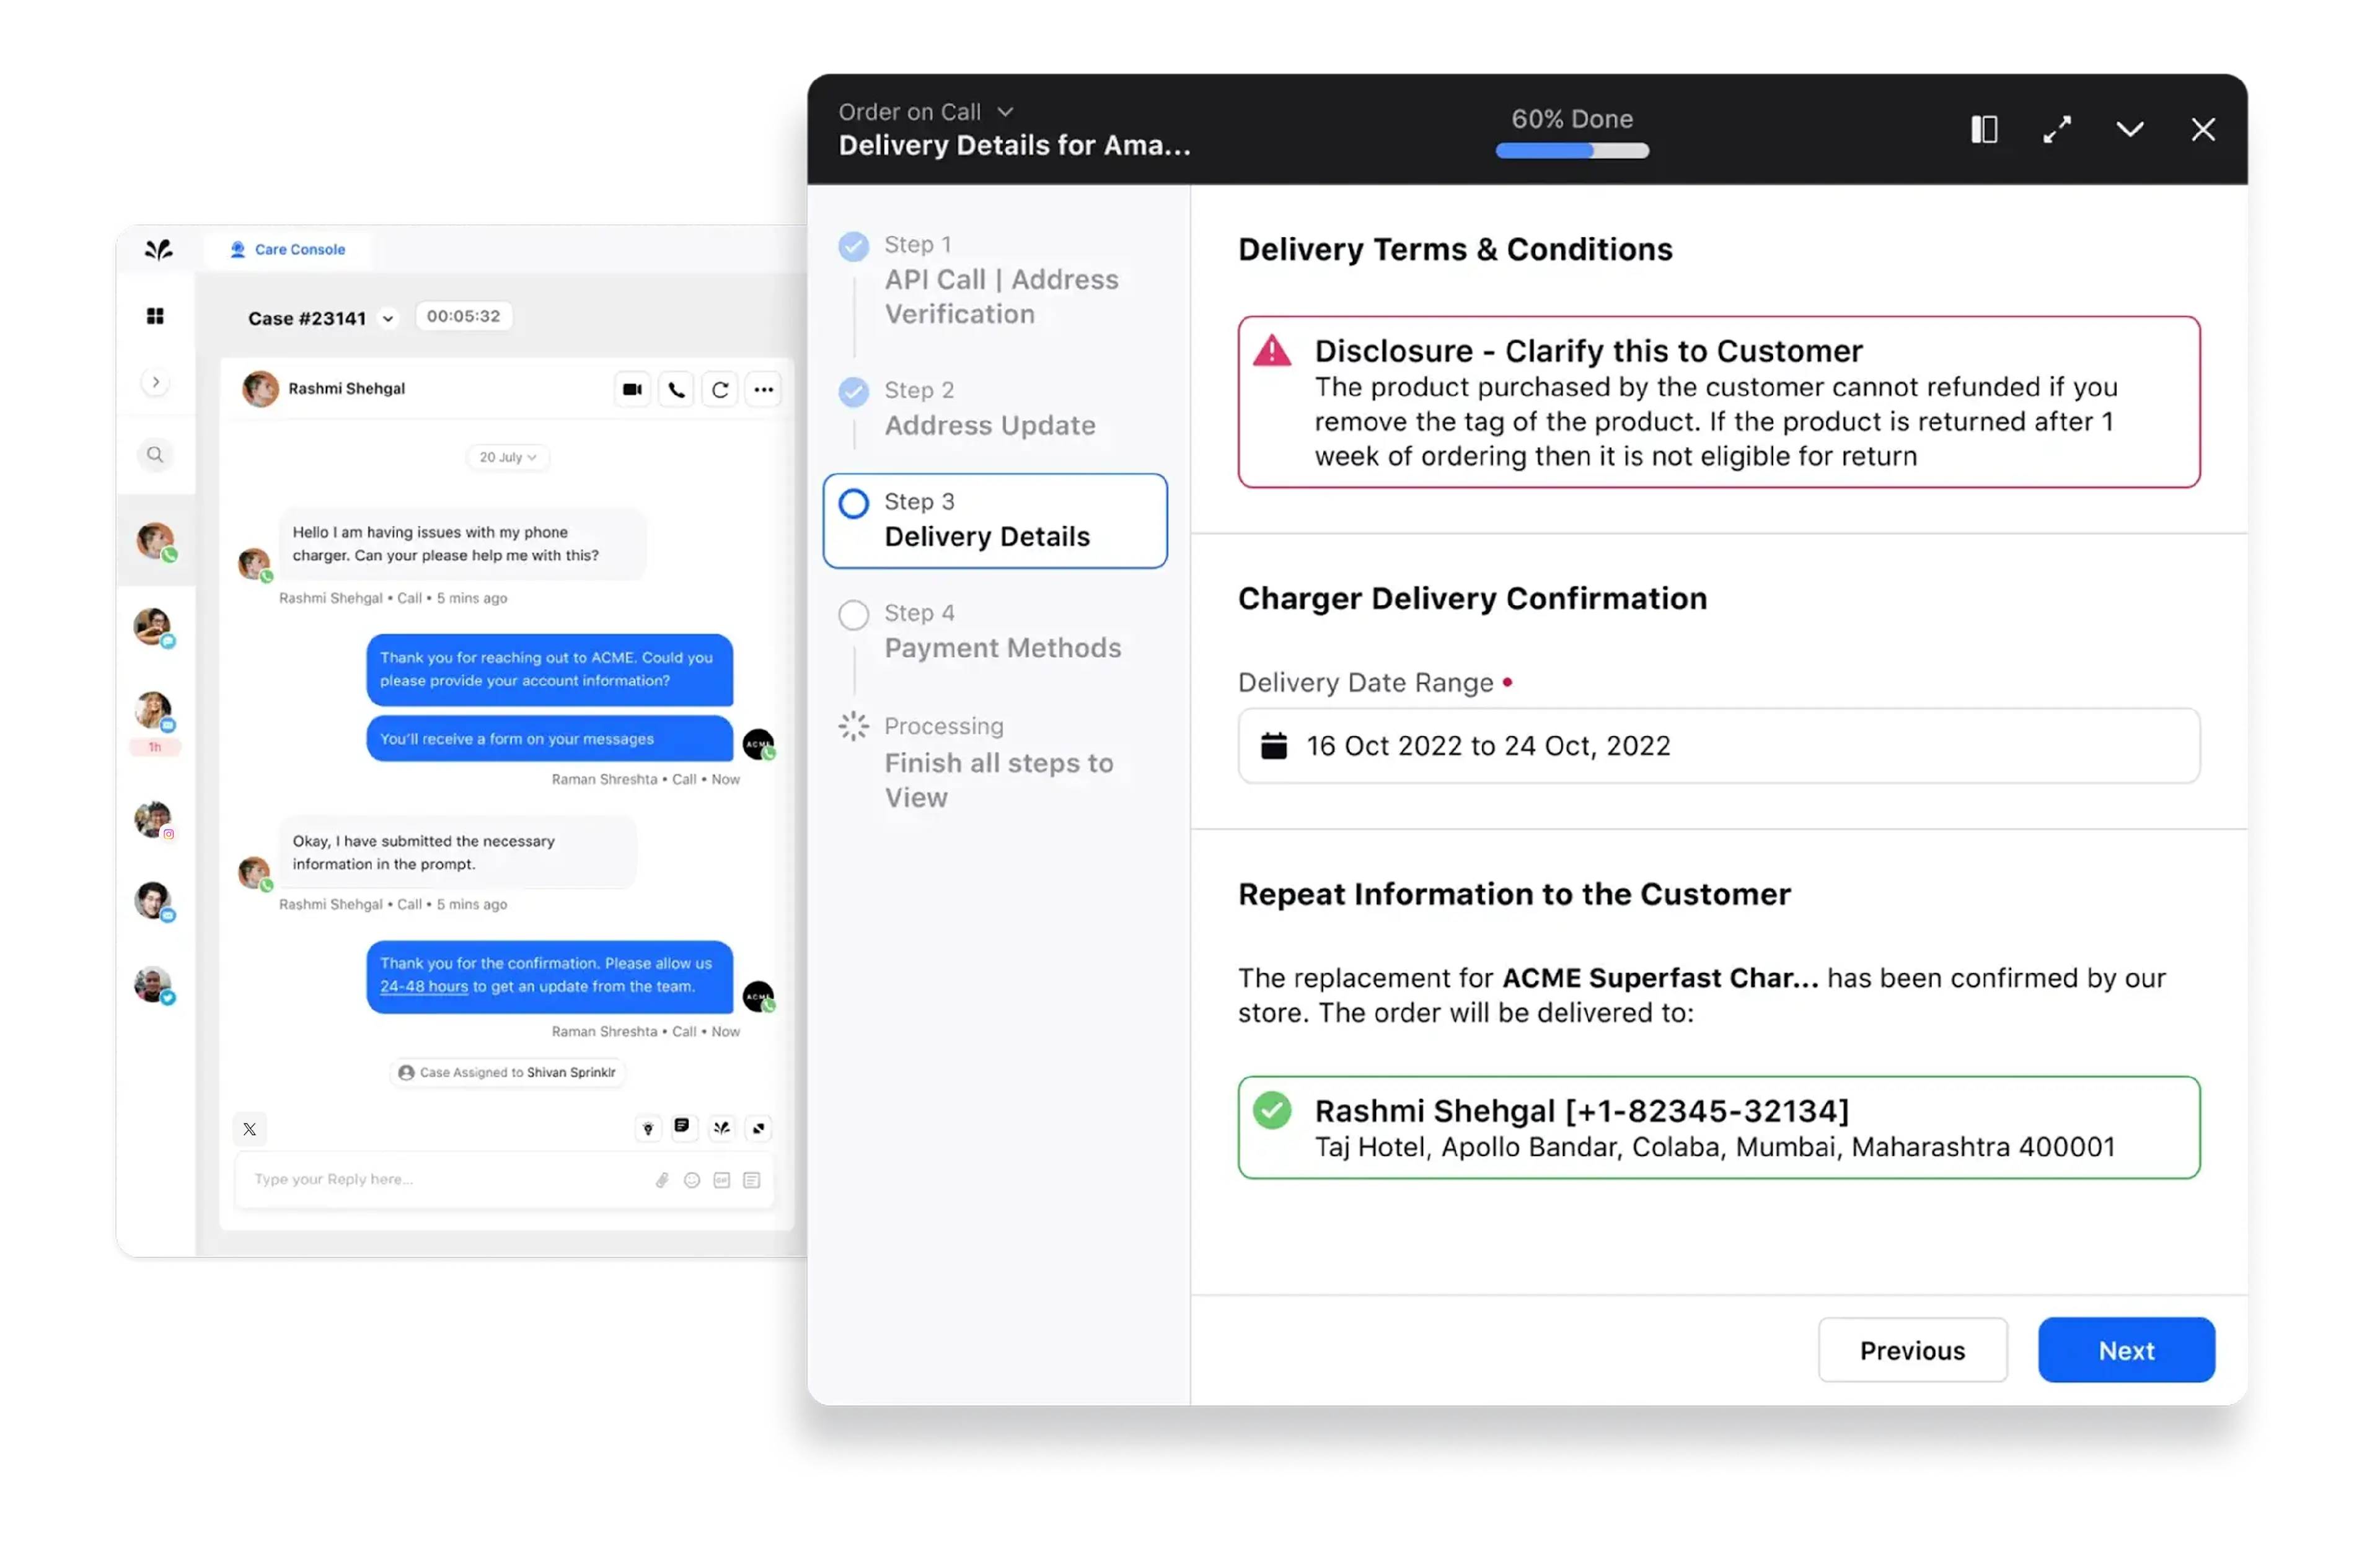Expand the 20 July date selector
2380x1549 pixels.
[507, 457]
